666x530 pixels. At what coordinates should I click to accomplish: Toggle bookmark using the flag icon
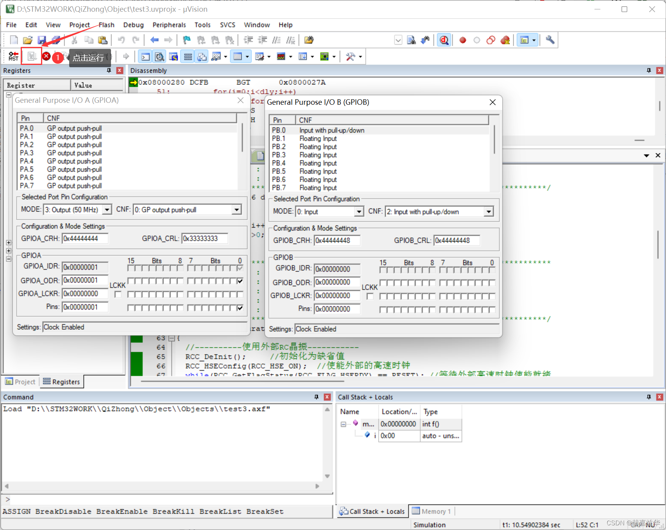click(x=187, y=40)
